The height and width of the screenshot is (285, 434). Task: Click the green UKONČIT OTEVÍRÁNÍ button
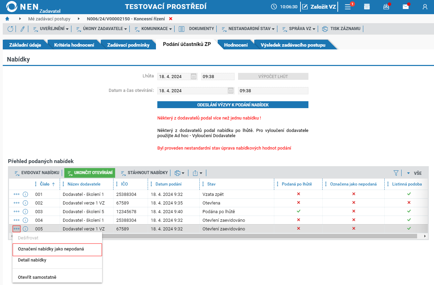coord(90,173)
